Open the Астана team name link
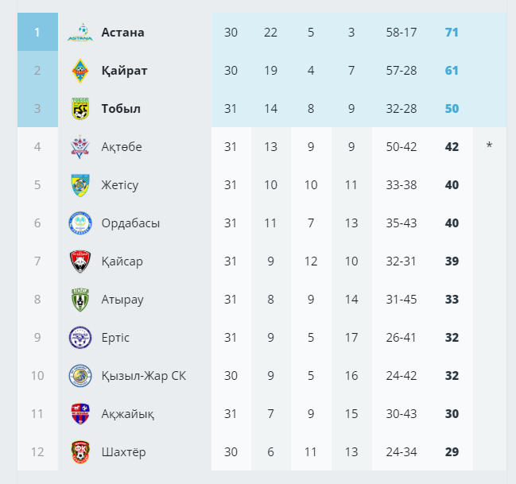The width and height of the screenshot is (516, 484). coord(122,33)
